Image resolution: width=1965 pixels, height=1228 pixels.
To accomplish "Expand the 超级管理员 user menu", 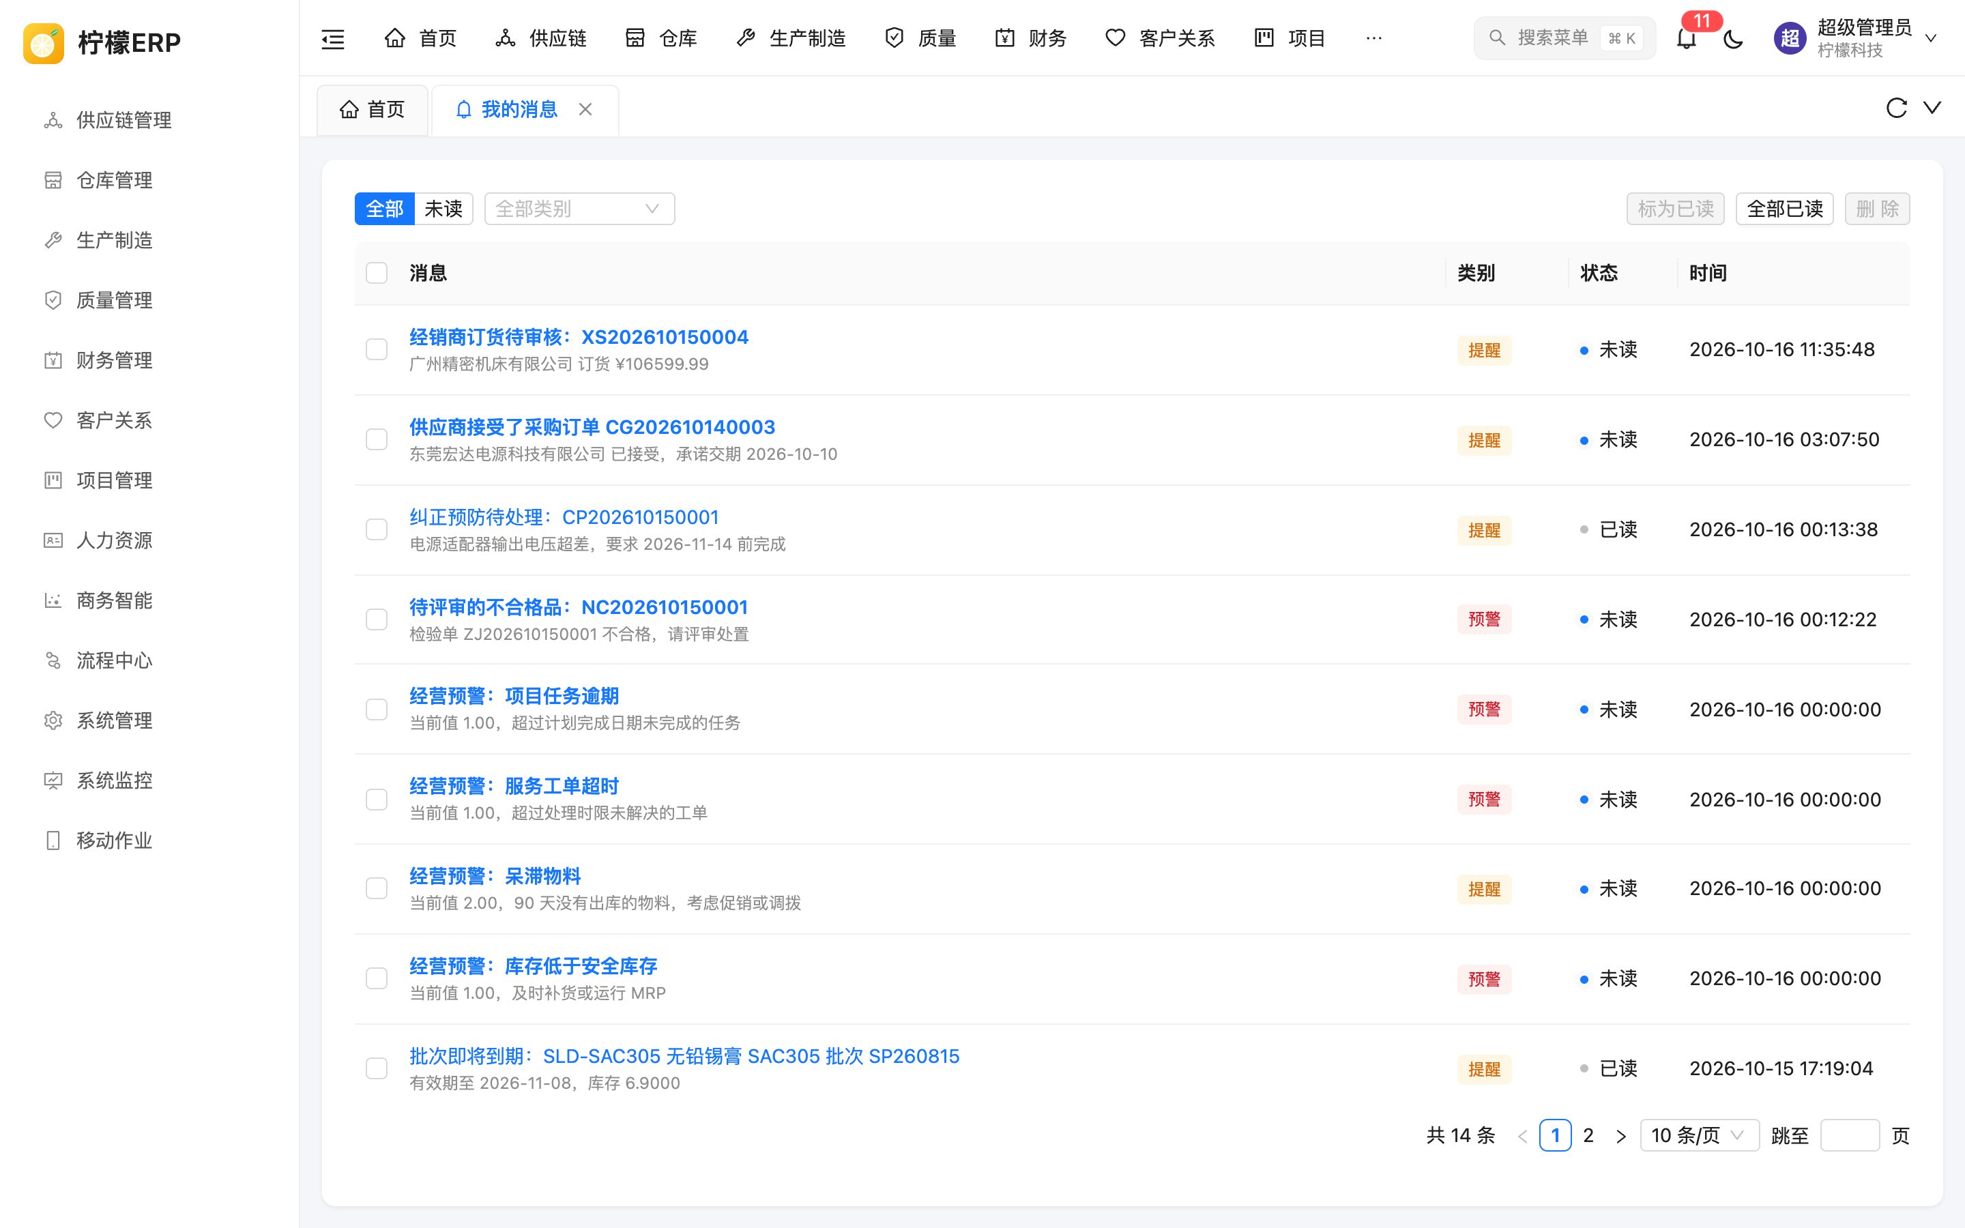I will coord(1857,38).
